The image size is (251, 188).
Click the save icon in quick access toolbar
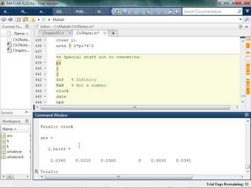click(125, 11)
